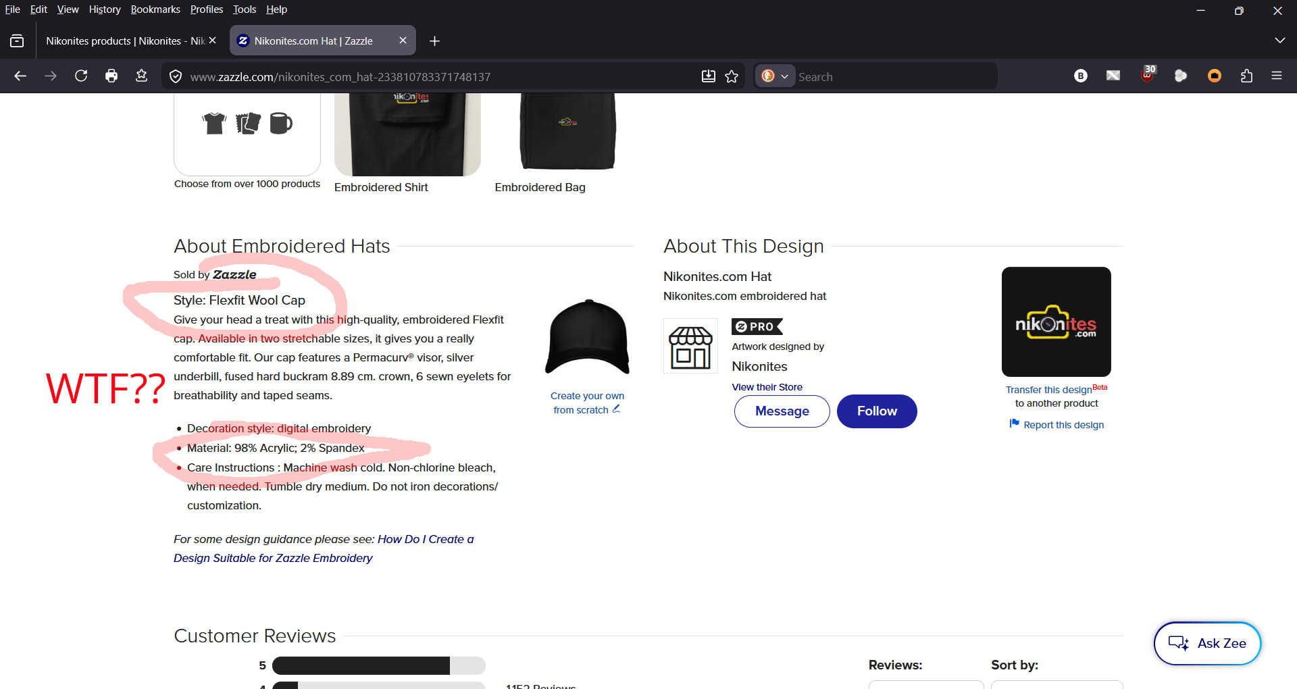Click the white blob extension icon
Viewport: 1297px width, 689px height.
pos(1181,76)
